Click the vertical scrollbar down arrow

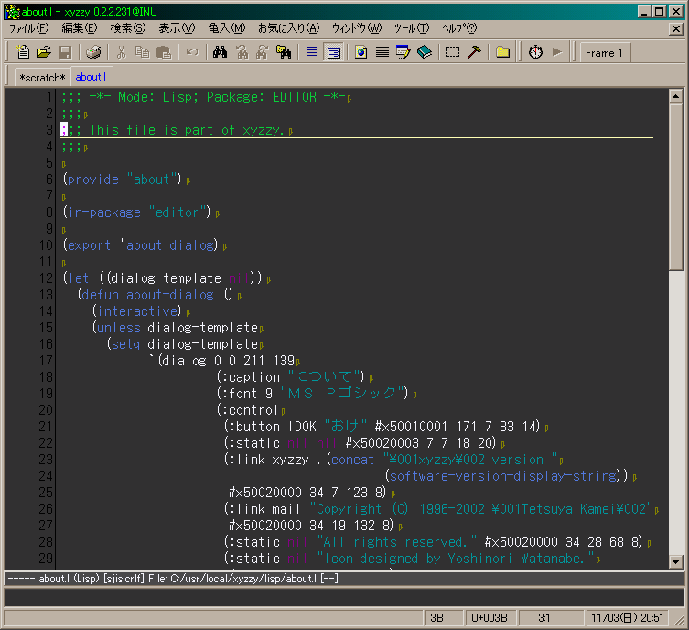[x=675, y=561]
